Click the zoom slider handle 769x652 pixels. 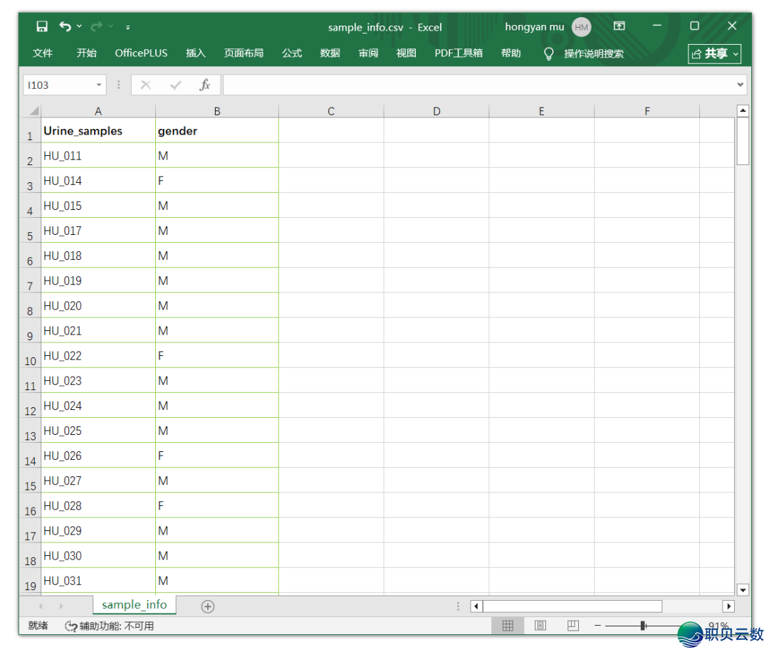[643, 626]
